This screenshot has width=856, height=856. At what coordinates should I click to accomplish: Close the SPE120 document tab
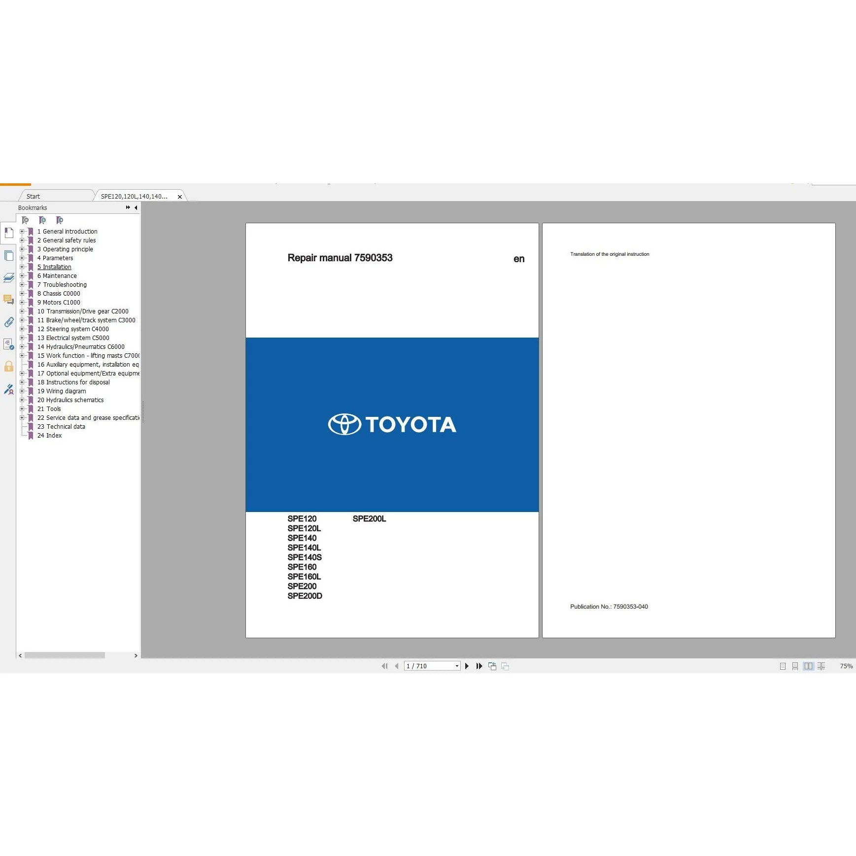[180, 197]
